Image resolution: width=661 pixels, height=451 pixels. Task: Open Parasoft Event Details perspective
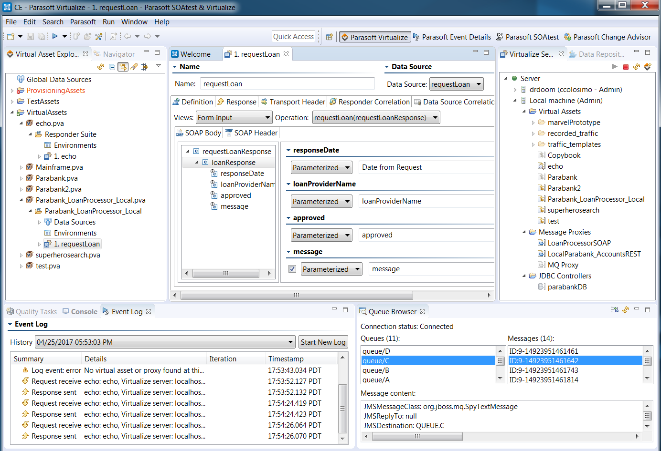click(x=452, y=37)
